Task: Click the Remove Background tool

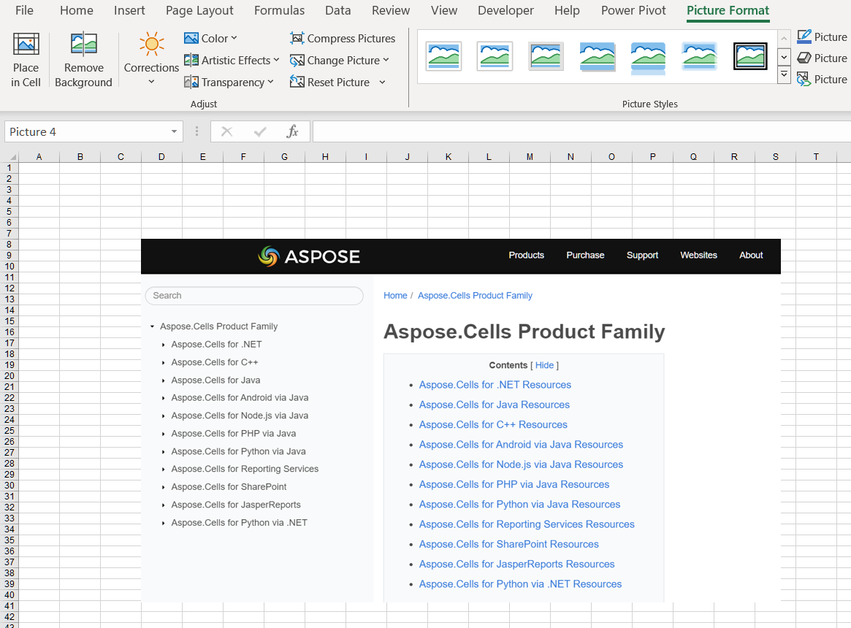Action: click(x=83, y=45)
